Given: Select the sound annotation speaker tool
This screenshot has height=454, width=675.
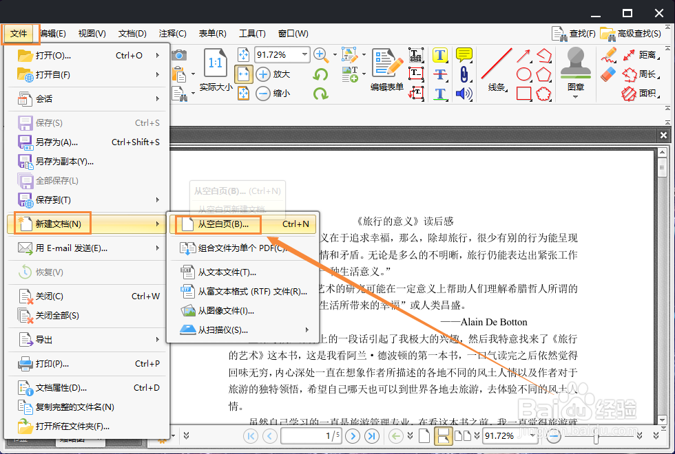Looking at the screenshot, I should (463, 93).
